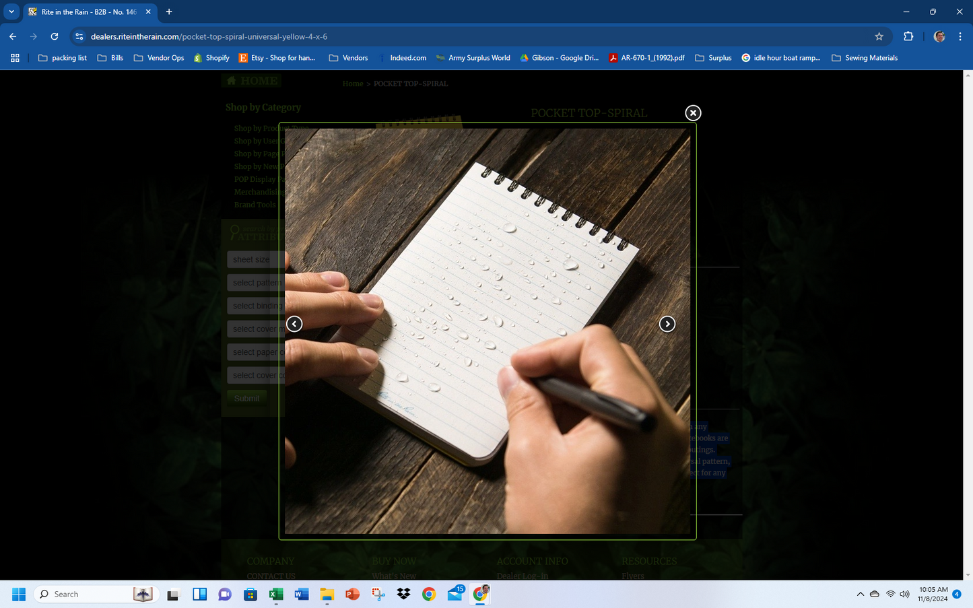Advance to the next lightbox image

click(x=667, y=324)
